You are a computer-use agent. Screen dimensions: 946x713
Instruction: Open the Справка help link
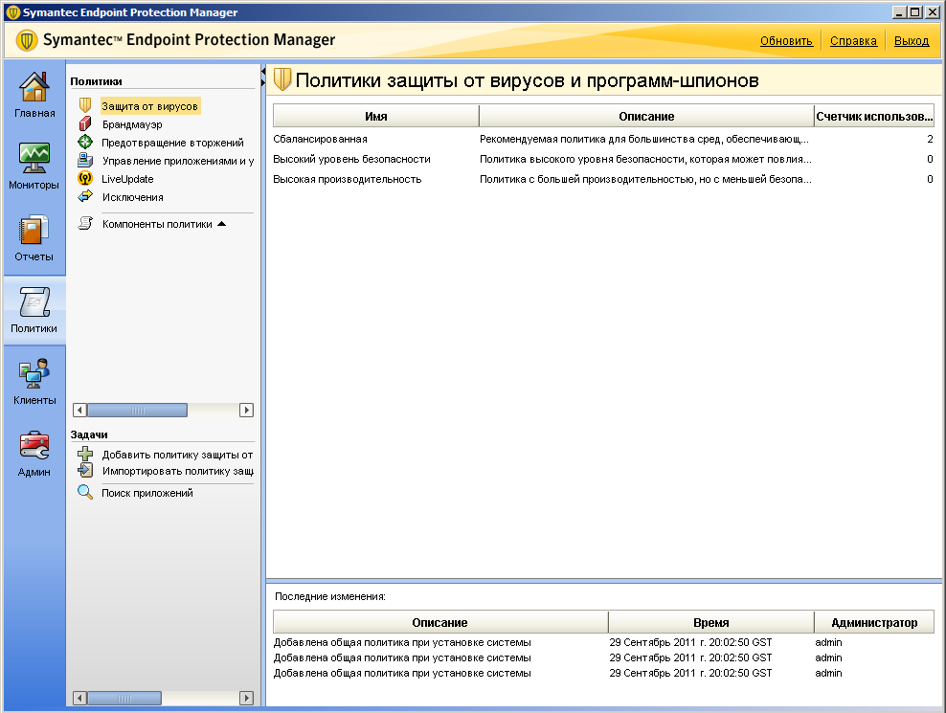pyautogui.click(x=853, y=41)
